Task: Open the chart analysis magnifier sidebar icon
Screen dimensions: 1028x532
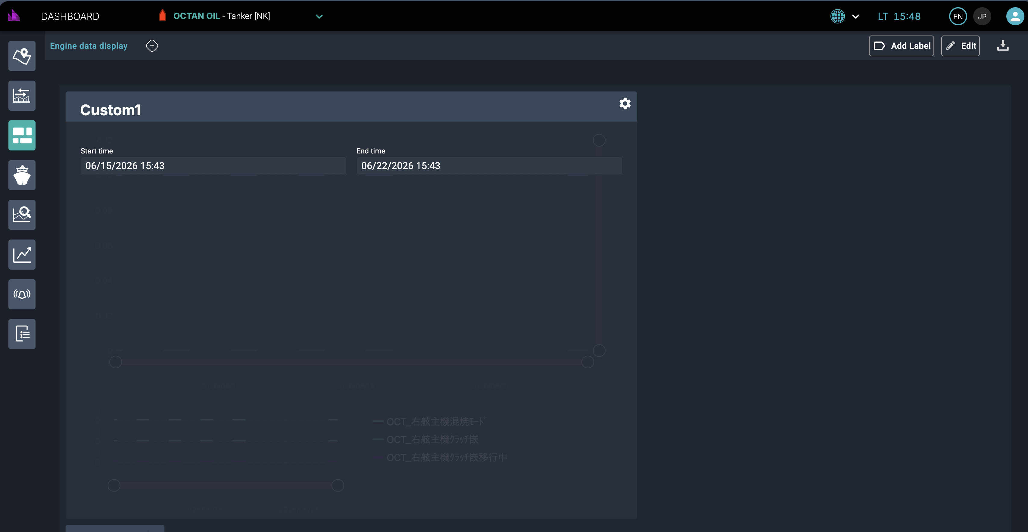Action: pos(22,215)
